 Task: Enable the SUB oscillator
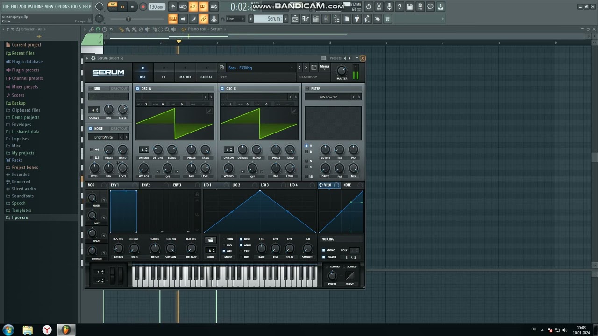point(91,89)
